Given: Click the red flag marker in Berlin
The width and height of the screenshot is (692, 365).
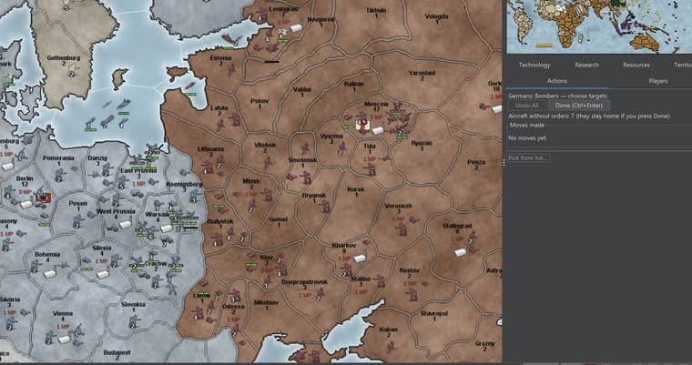Looking at the screenshot, I should pyautogui.click(x=44, y=198).
